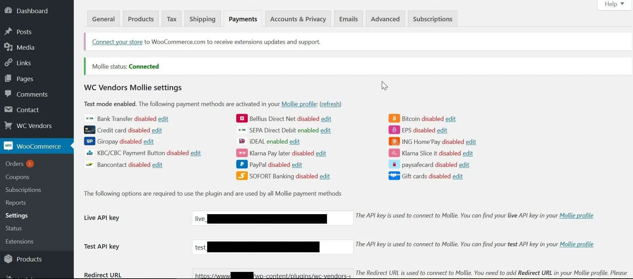Click the Contact envelope icon
This screenshot has width=633, height=279.
tap(8, 109)
